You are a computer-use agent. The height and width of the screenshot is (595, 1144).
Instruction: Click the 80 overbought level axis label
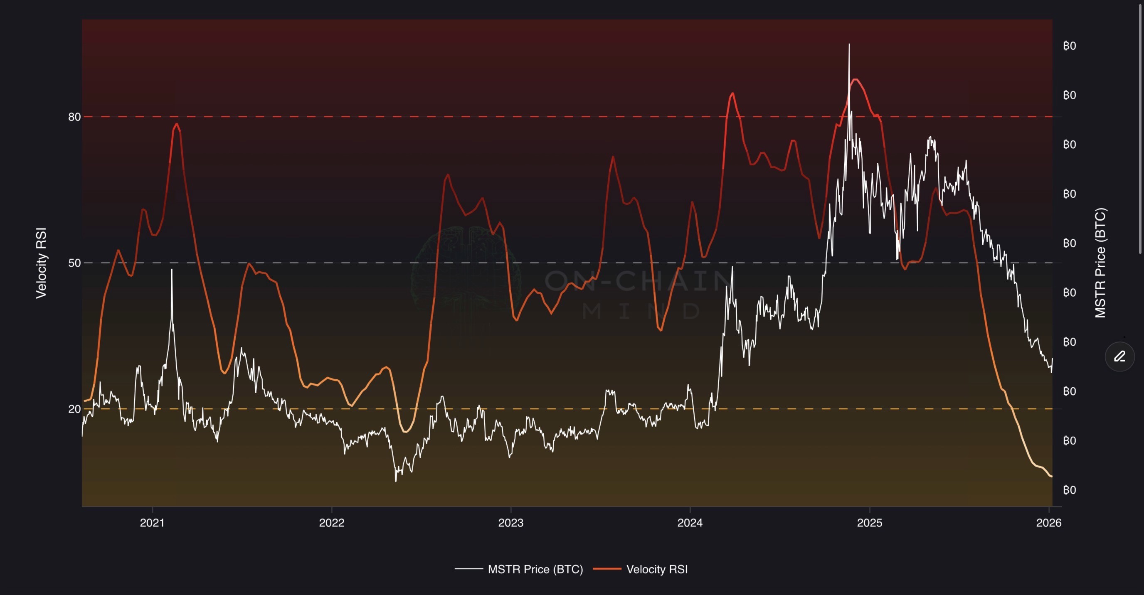pos(74,117)
